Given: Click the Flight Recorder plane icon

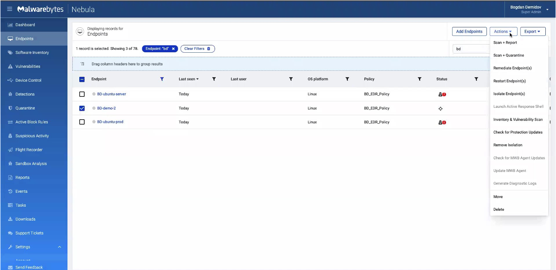Looking at the screenshot, I should click(11, 150).
